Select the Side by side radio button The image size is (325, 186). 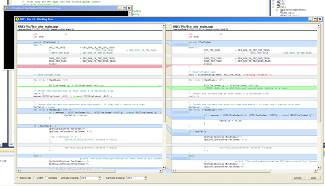(x=18, y=178)
